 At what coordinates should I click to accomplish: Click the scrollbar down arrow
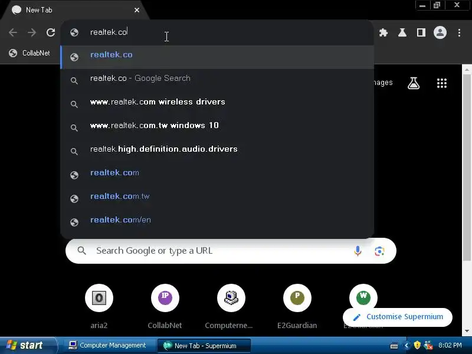click(x=467, y=331)
